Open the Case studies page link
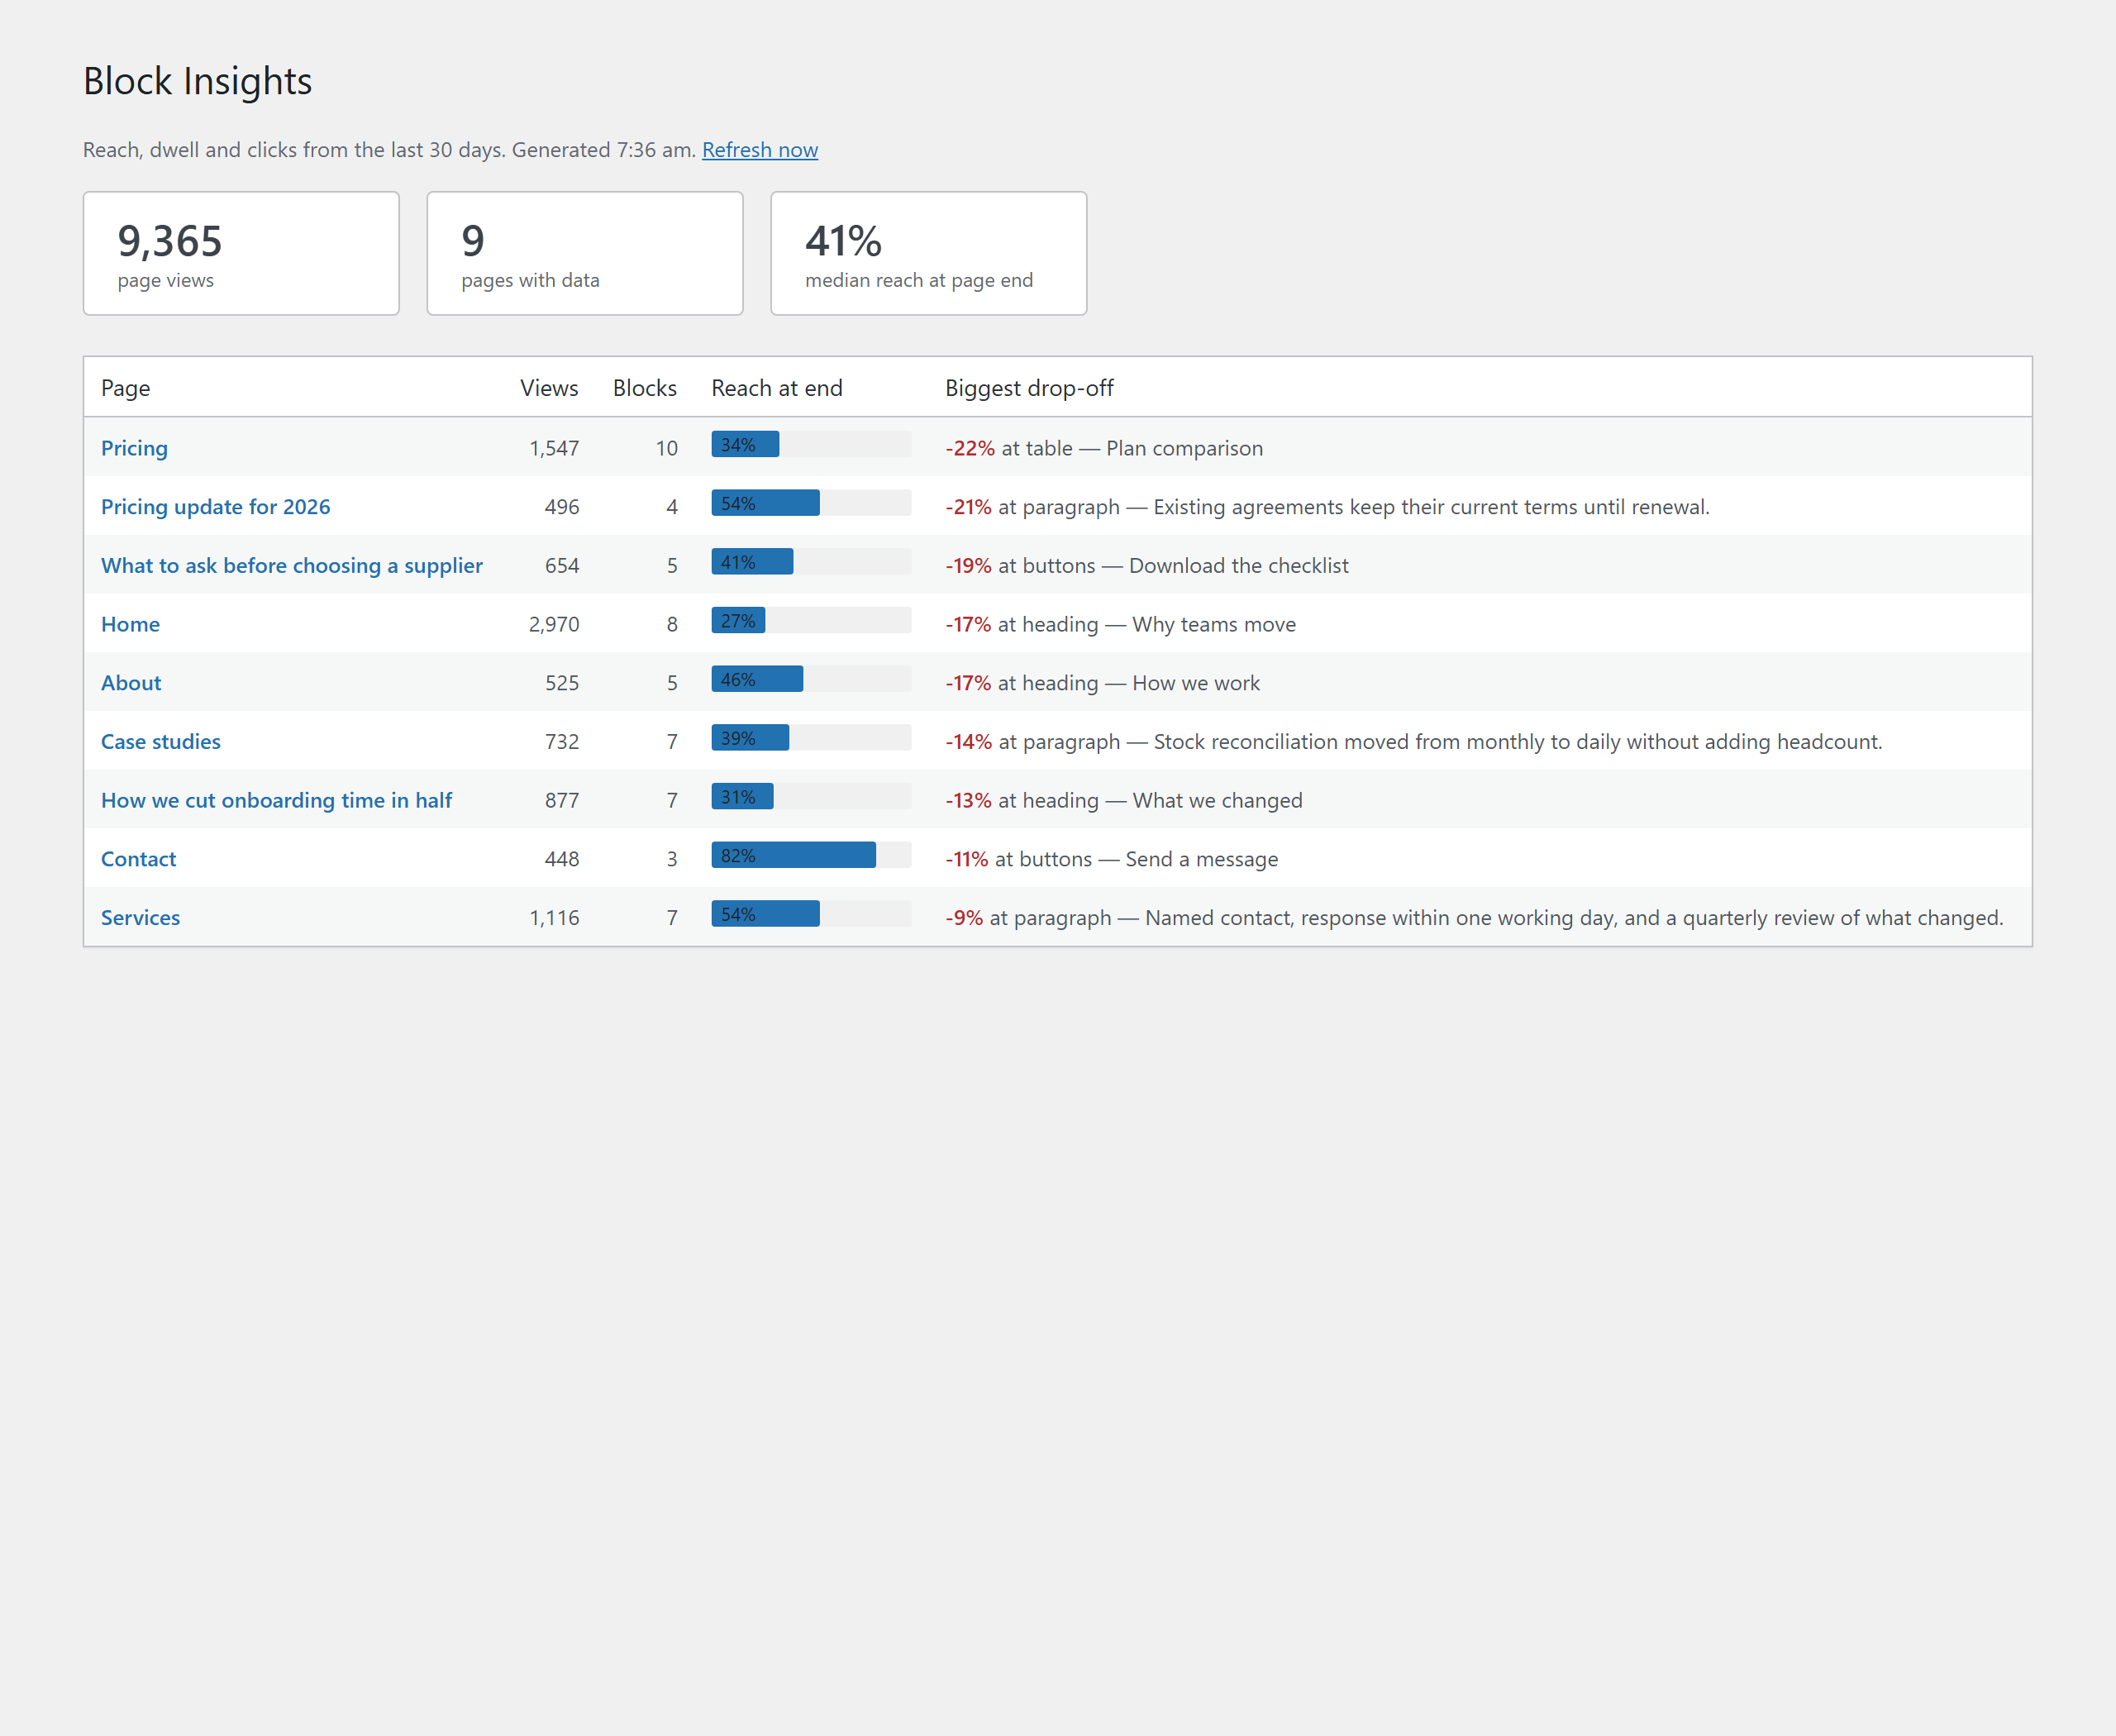Image resolution: width=2116 pixels, height=1736 pixels. [160, 742]
